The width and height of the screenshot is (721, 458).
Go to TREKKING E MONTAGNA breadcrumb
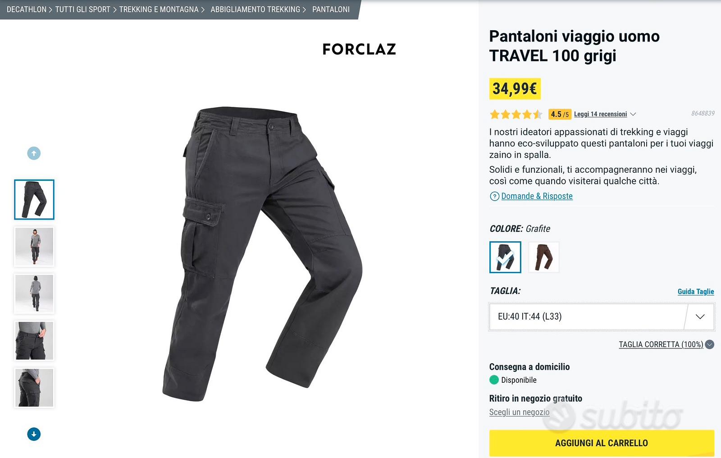(159, 9)
